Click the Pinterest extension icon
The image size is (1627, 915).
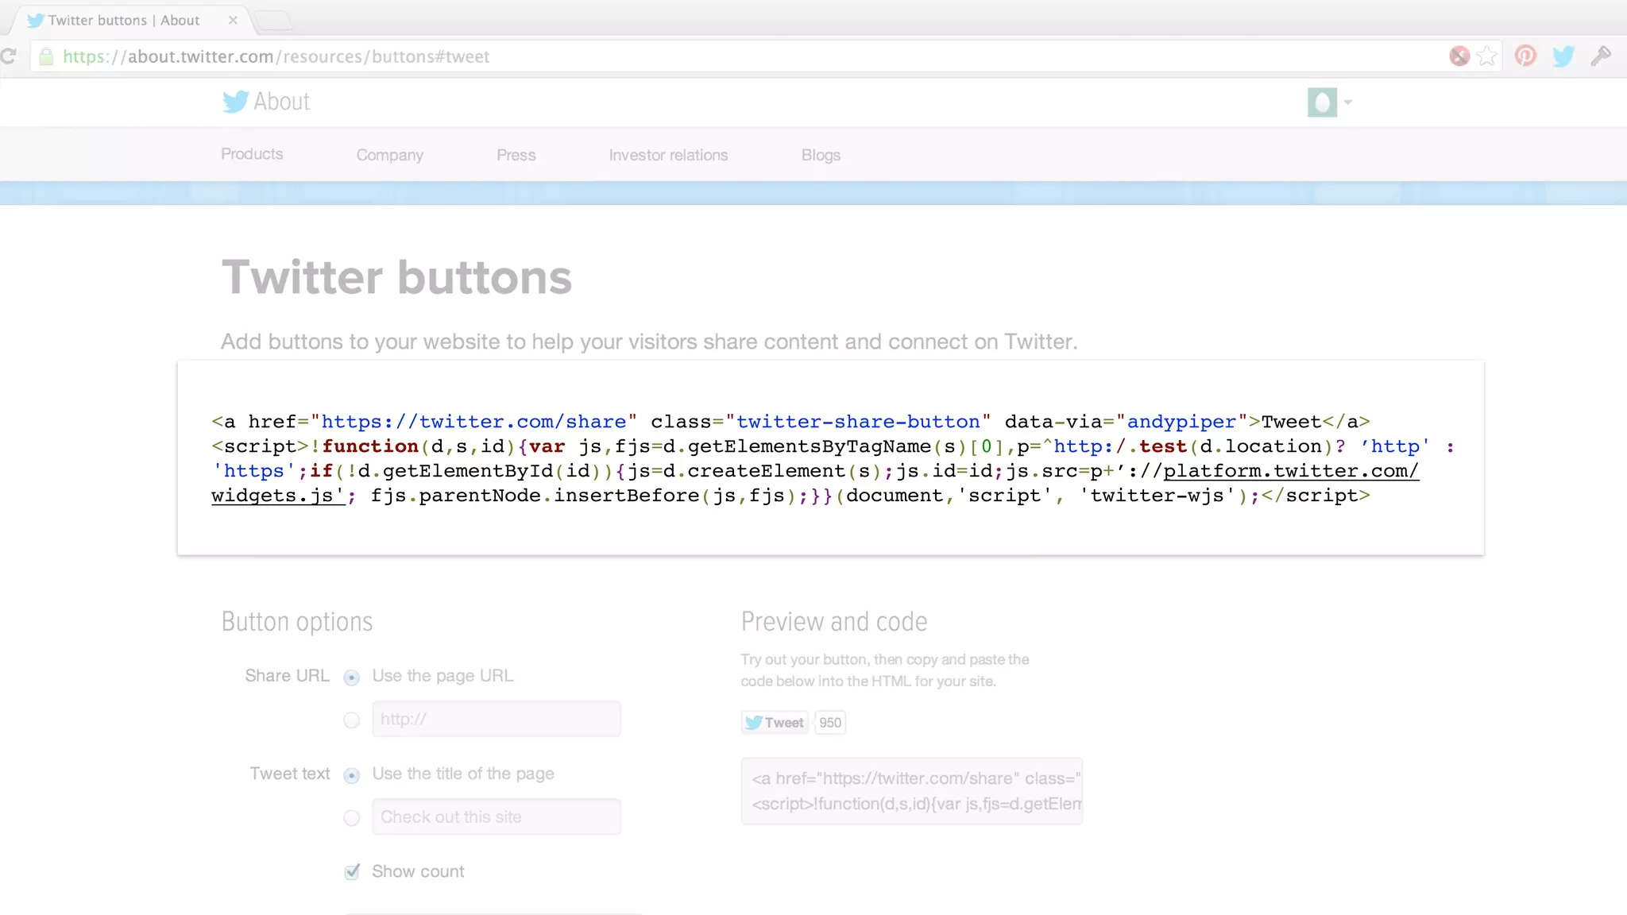click(1525, 56)
